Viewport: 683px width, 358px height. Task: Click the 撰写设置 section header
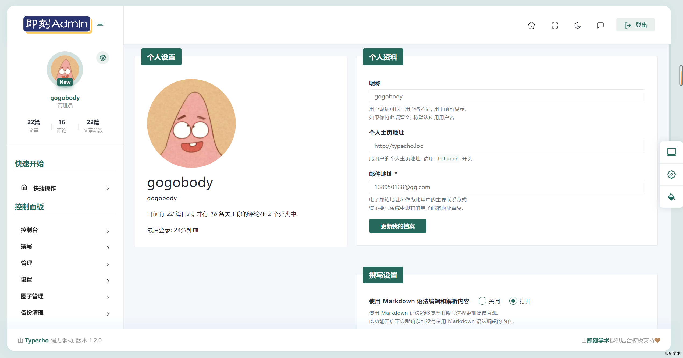383,275
